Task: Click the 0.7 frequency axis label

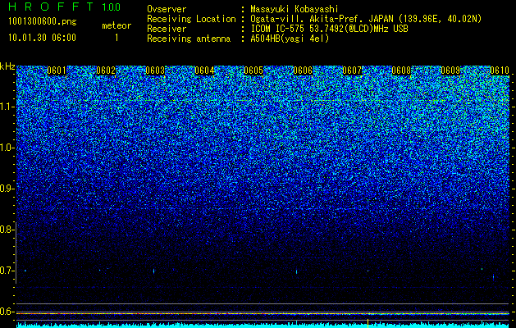Action: [x=7, y=271]
